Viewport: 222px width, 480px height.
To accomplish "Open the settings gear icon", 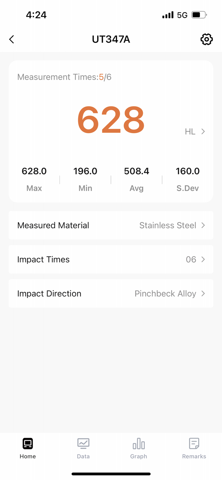I will (x=207, y=39).
